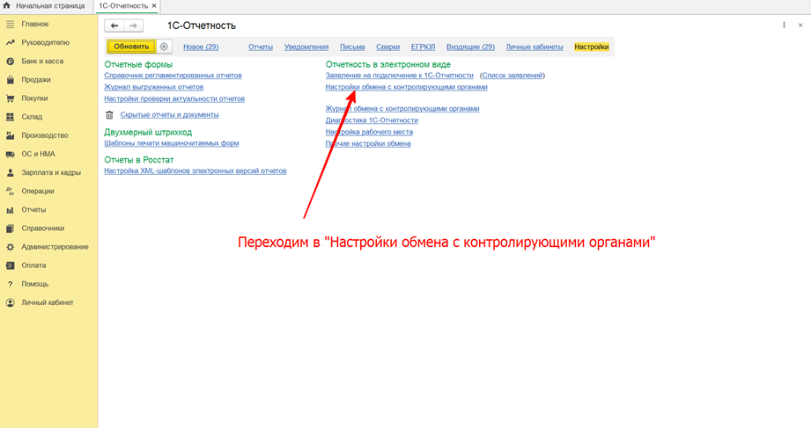
Task: Open Диагностика 1С-Отчетности link
Action: coord(372,120)
